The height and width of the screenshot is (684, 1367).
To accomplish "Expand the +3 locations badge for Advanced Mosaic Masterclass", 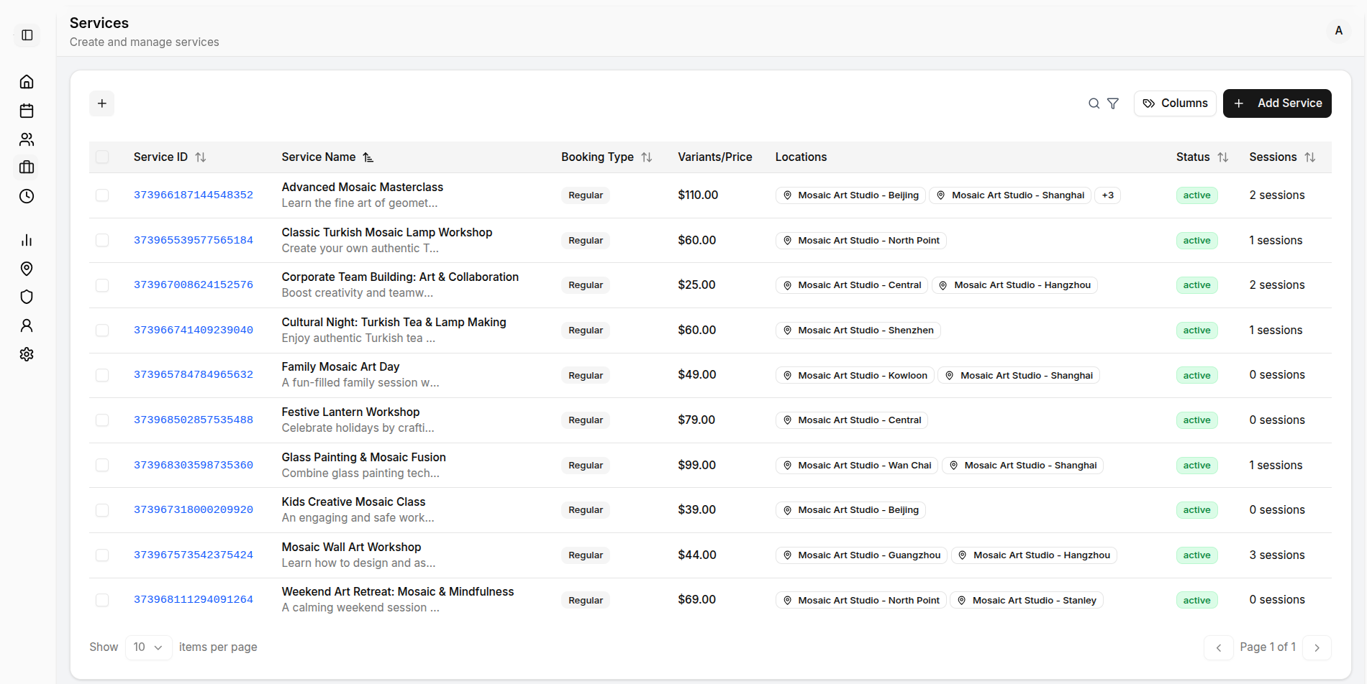I will click(x=1107, y=195).
